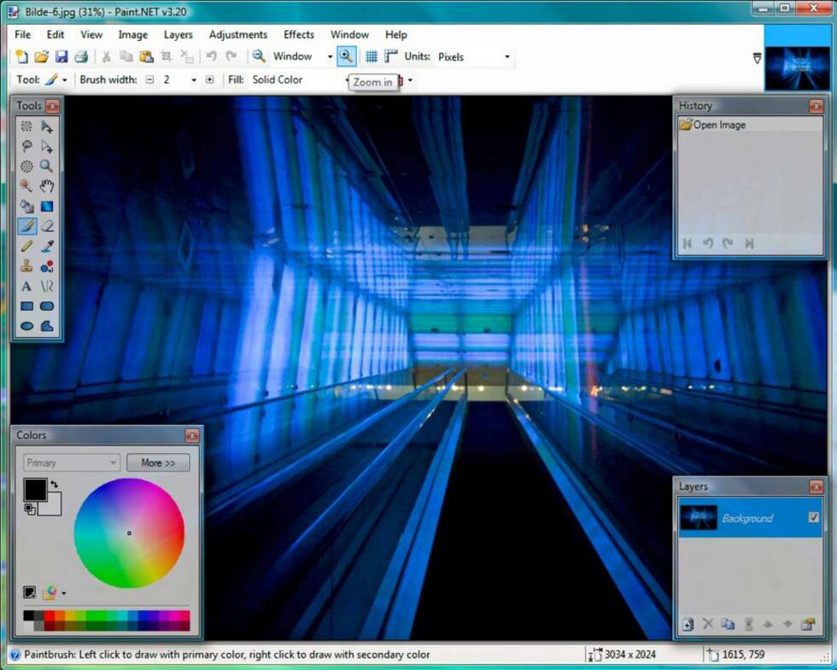Select the Clone Stamp tool

[26, 266]
